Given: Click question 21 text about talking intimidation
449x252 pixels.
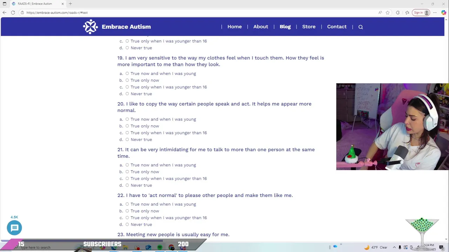Looking at the screenshot, I should pyautogui.click(x=216, y=153).
